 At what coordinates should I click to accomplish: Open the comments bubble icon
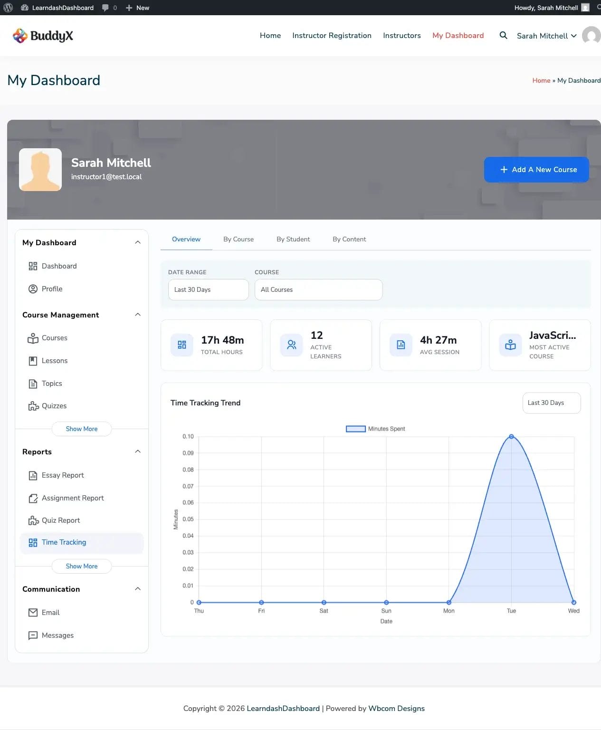tap(105, 8)
